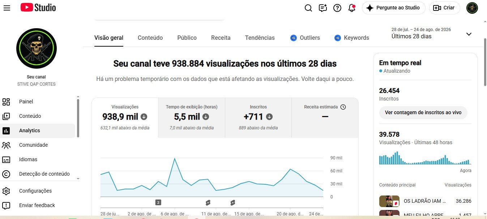Viewport: 487px width, 219px height.
Task: Click the Em tempo real heading
Action: coord(400,63)
